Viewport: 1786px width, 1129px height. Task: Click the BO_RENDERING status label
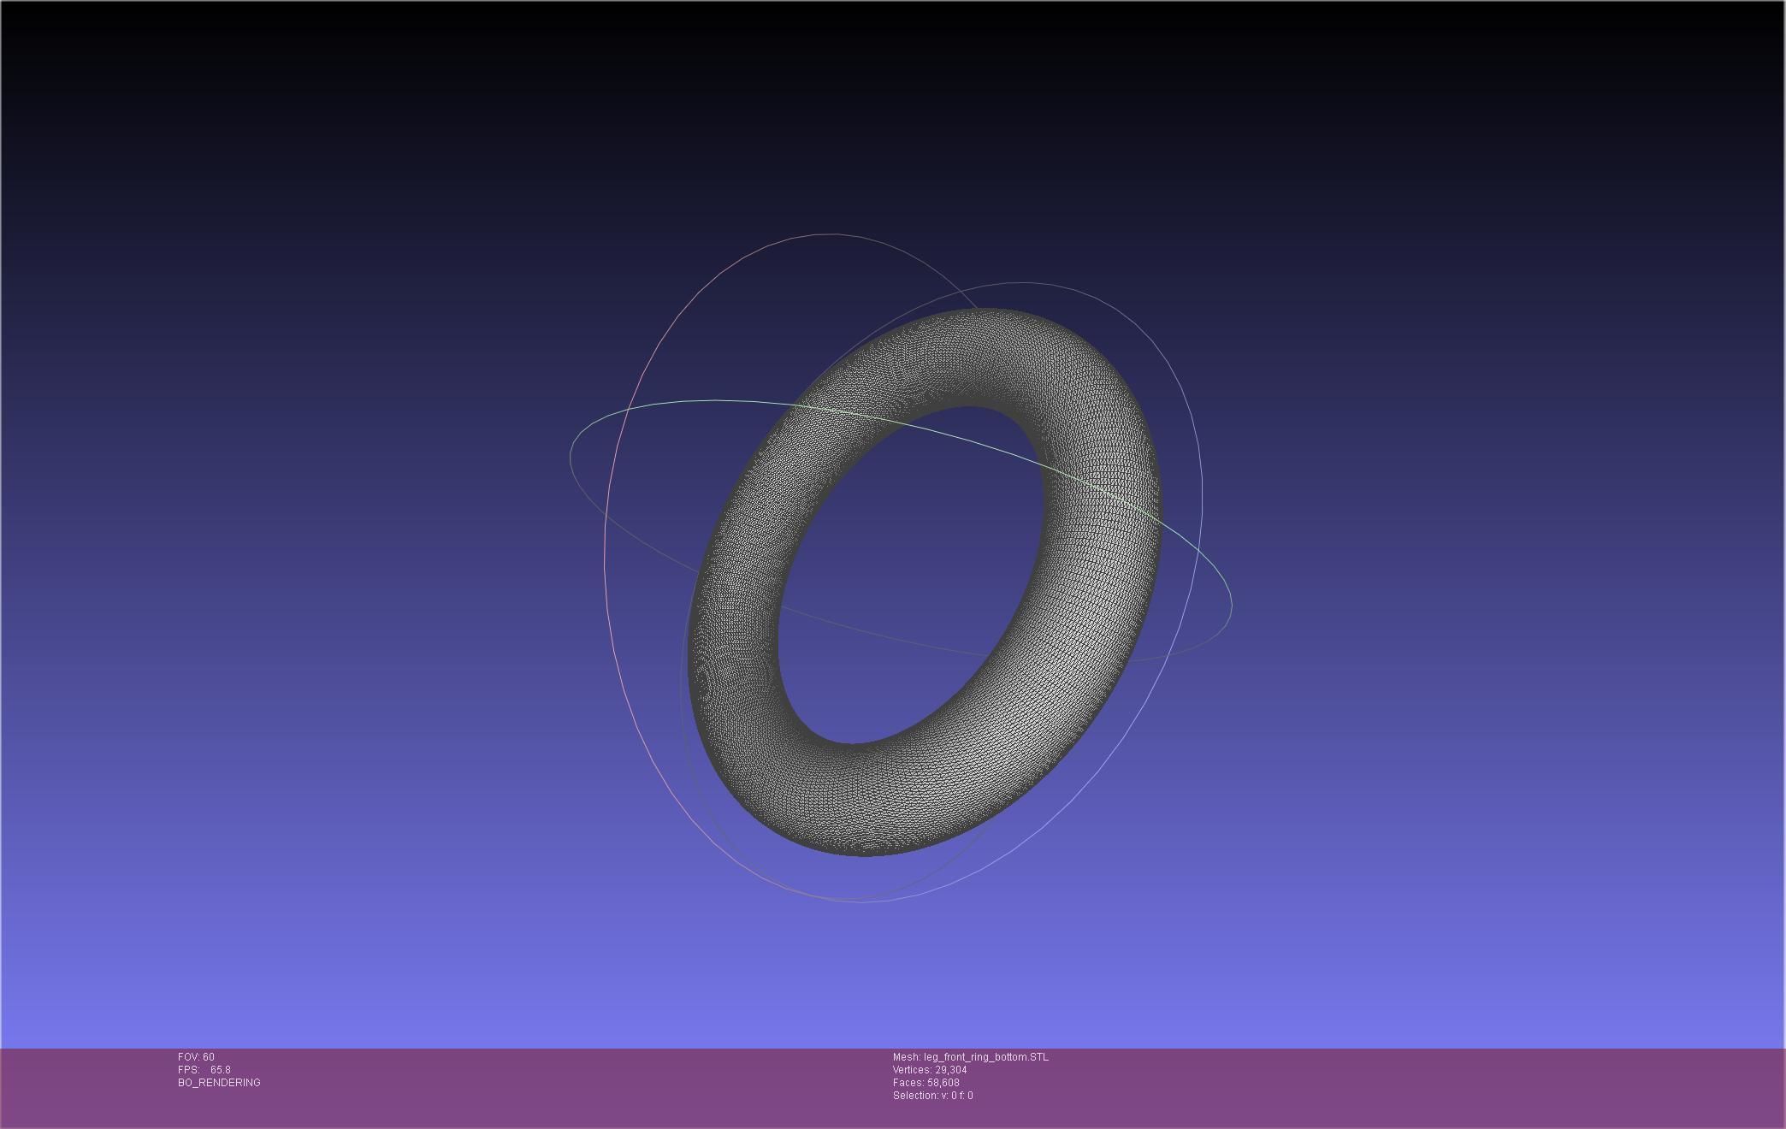[x=219, y=1083]
